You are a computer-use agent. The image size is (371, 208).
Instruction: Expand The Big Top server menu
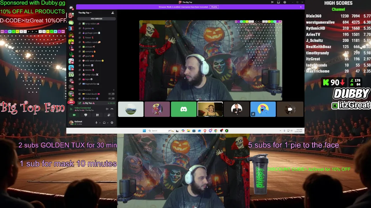[x=85, y=13]
